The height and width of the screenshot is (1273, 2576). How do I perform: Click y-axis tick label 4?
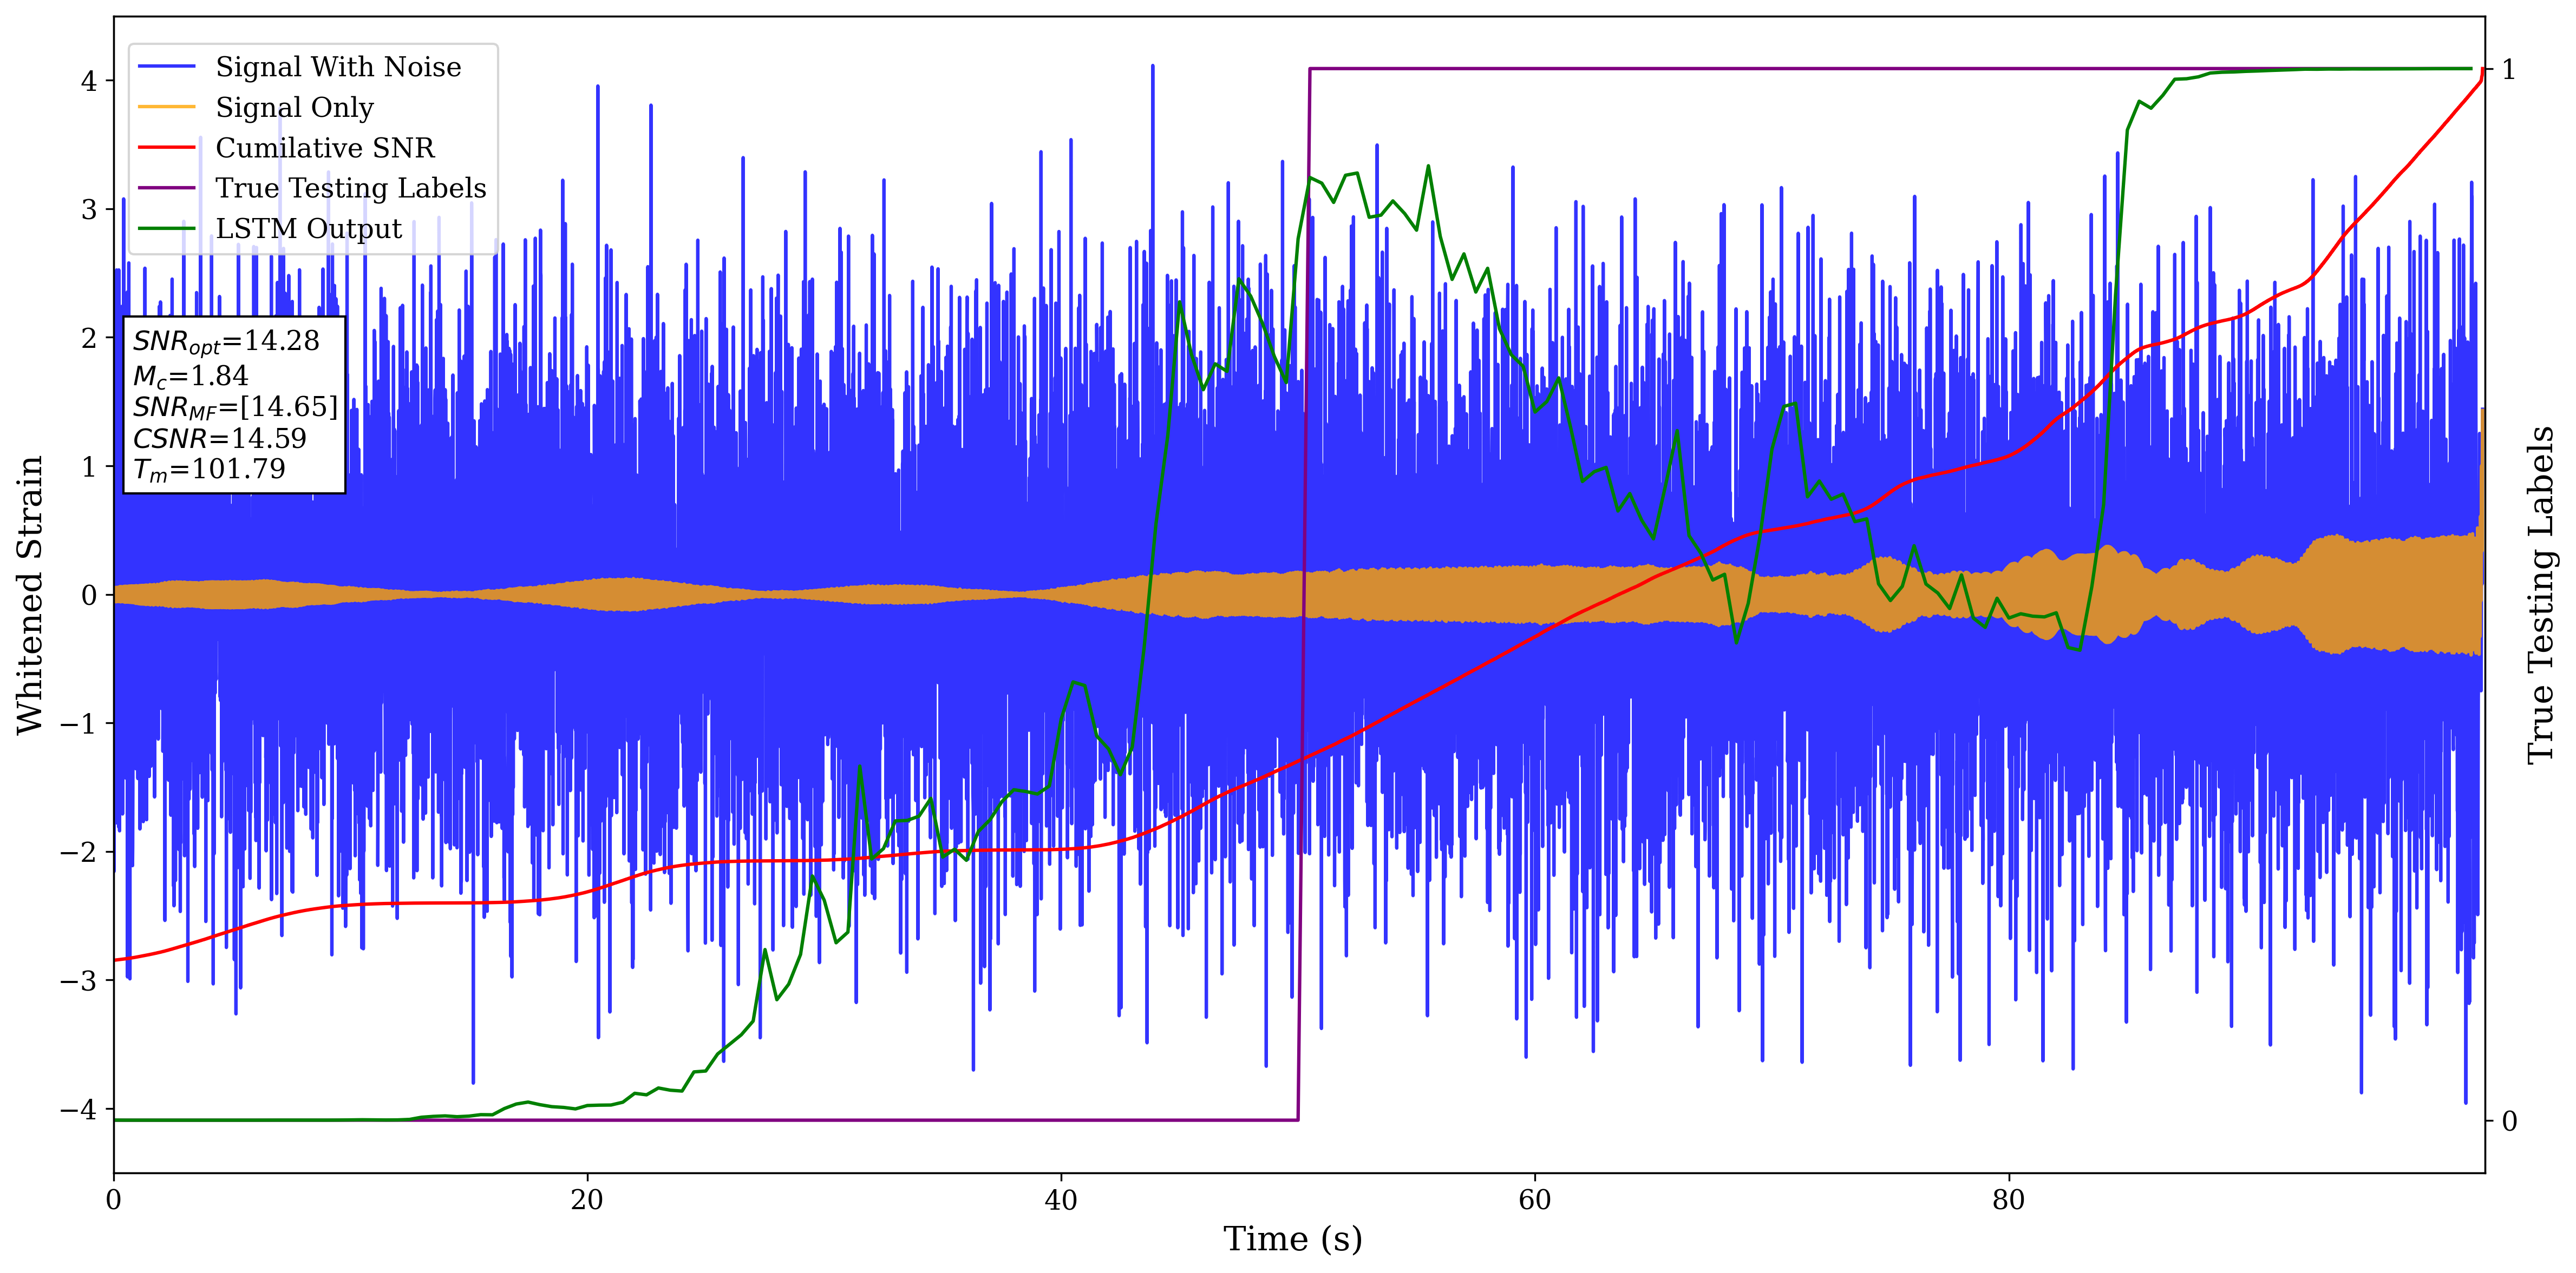(89, 81)
